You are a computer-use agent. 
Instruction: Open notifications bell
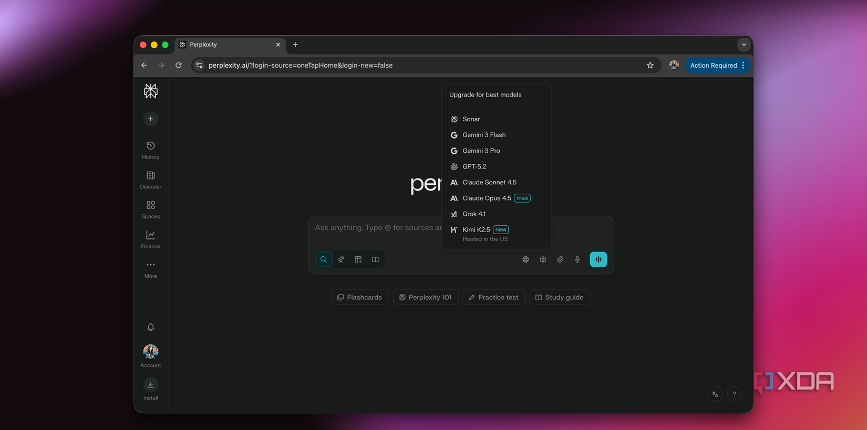click(x=151, y=327)
